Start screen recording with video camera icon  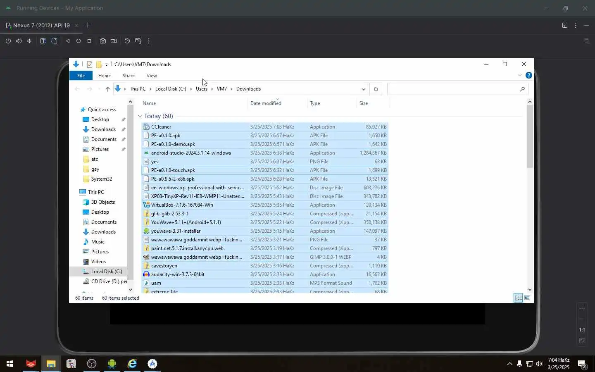114,41
